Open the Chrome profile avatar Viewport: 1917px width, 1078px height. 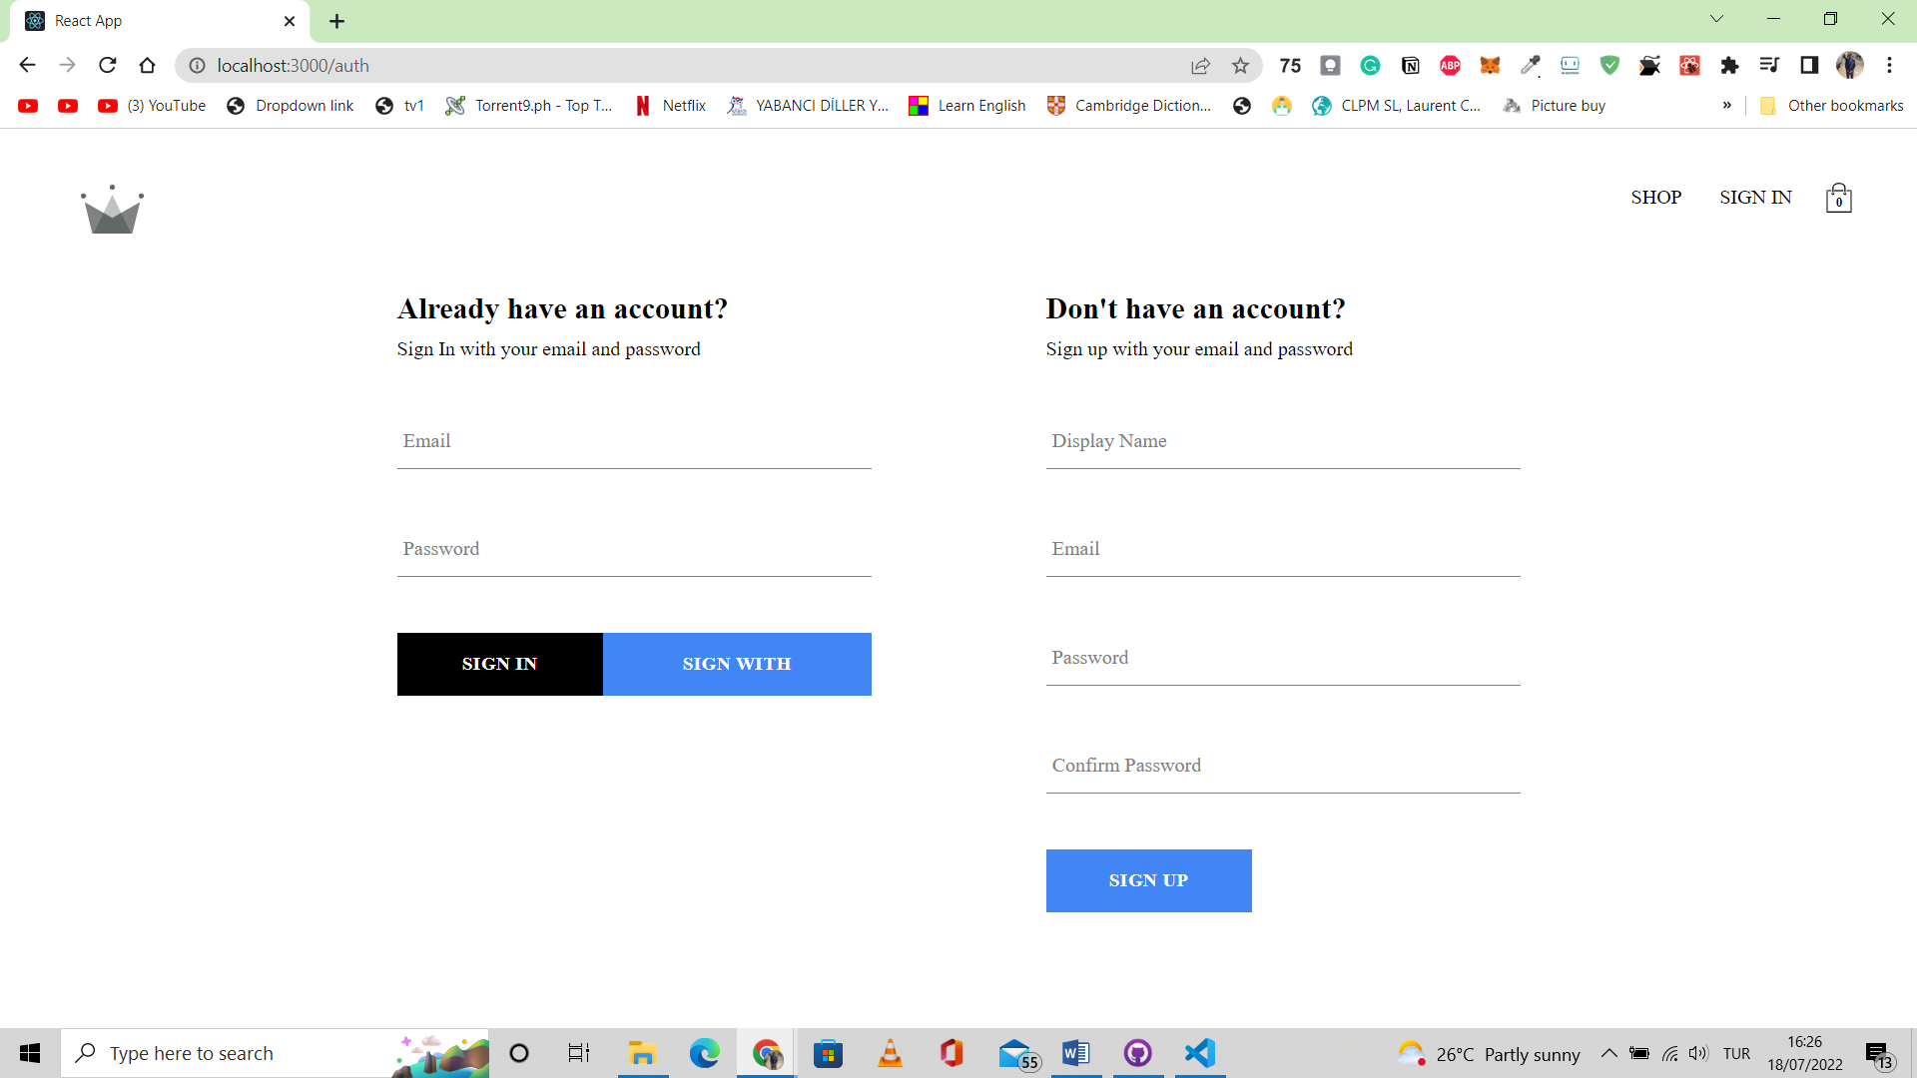pyautogui.click(x=1849, y=66)
